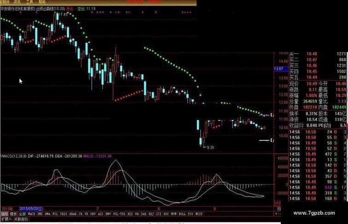Select the 全部 indicator category
348x224 pixels.
tap(22, 214)
